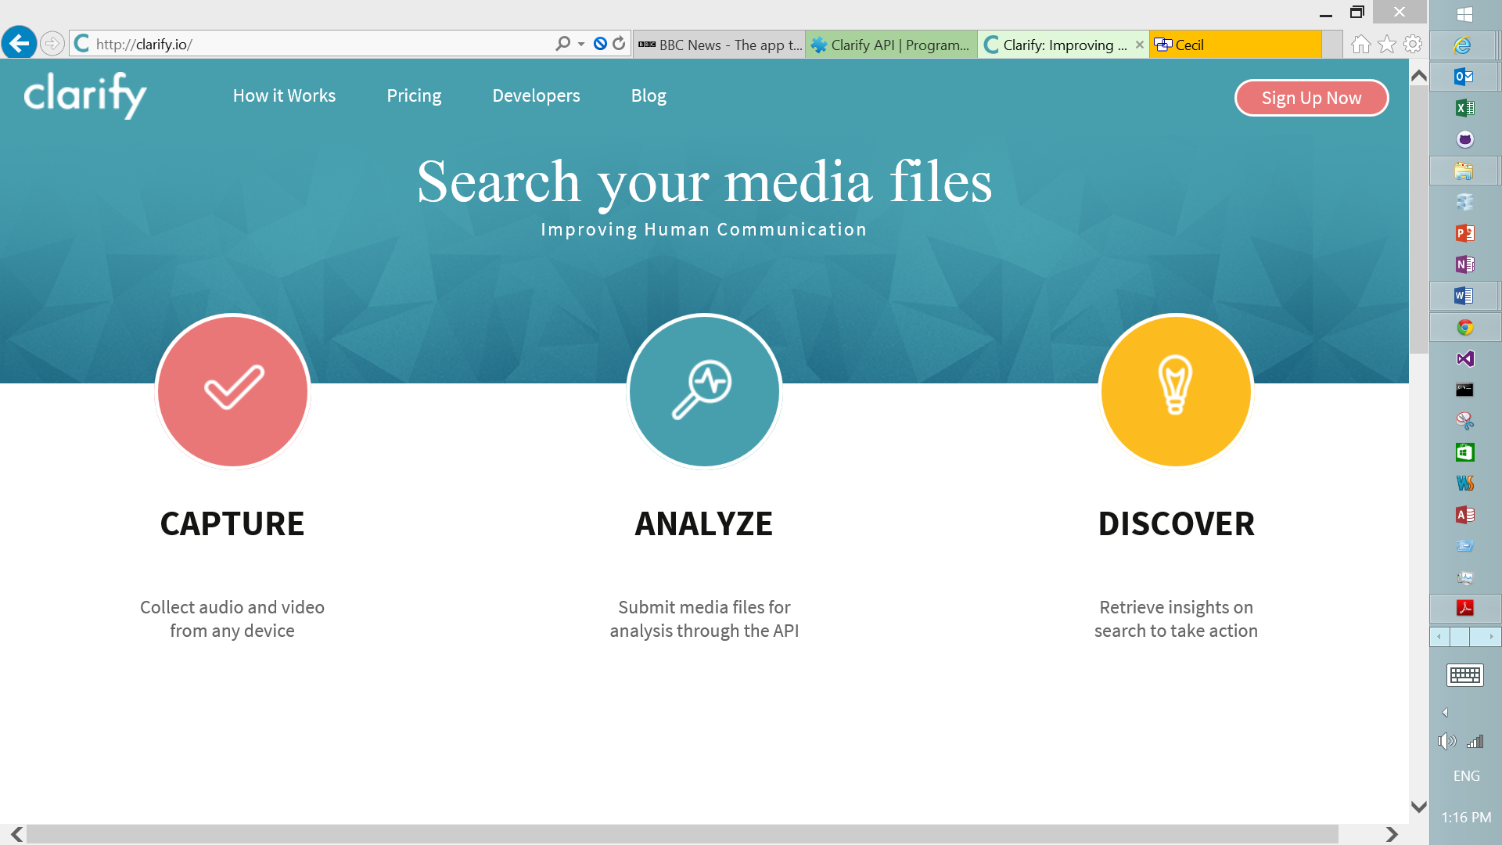Image resolution: width=1502 pixels, height=845 pixels.
Task: Open the Pricing menu item
Action: [x=414, y=95]
